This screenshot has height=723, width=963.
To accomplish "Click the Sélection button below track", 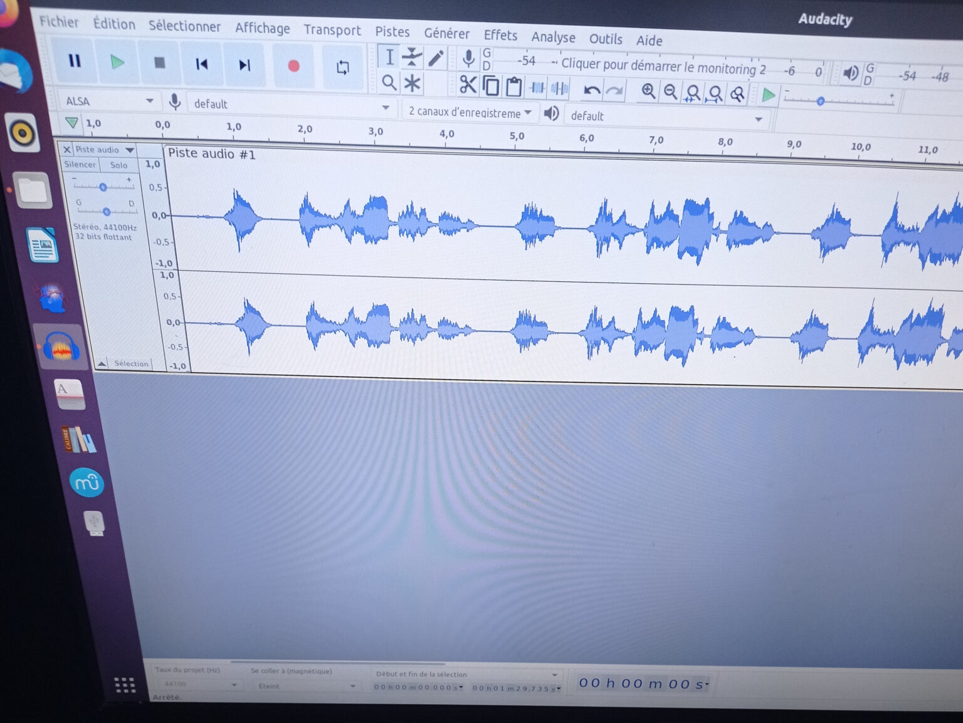I will pos(130,363).
